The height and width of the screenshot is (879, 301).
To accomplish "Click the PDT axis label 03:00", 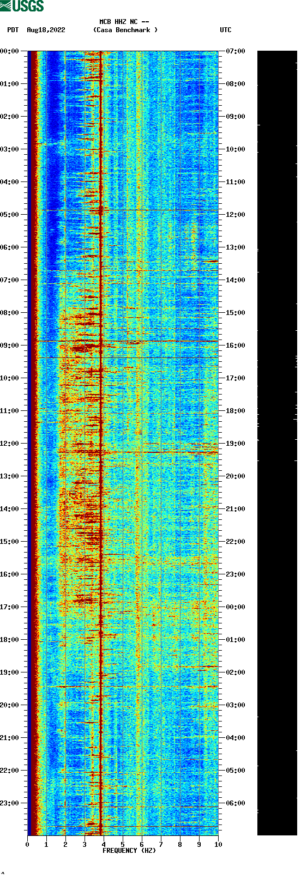I will pos(10,149).
